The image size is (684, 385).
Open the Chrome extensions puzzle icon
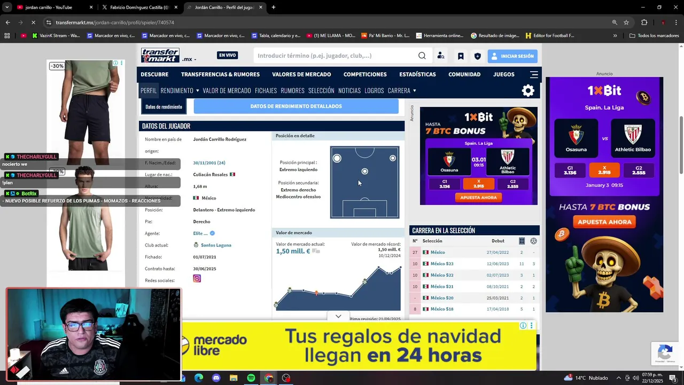(x=644, y=22)
